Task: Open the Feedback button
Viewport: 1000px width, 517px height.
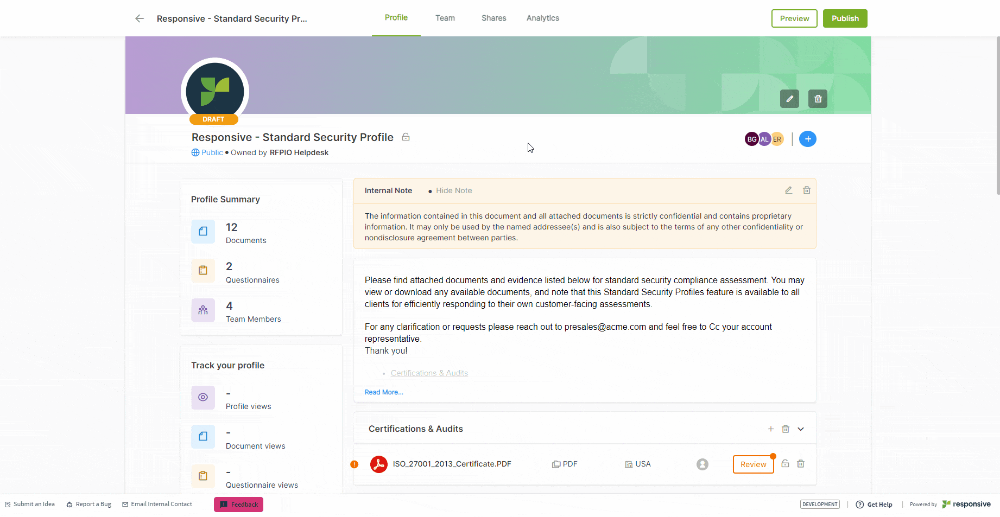Action: tap(239, 505)
